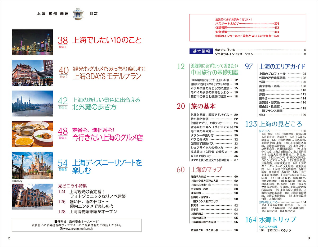
Task: Open the Yuyuan garden pavilion photo
Action: coord(32,73)
